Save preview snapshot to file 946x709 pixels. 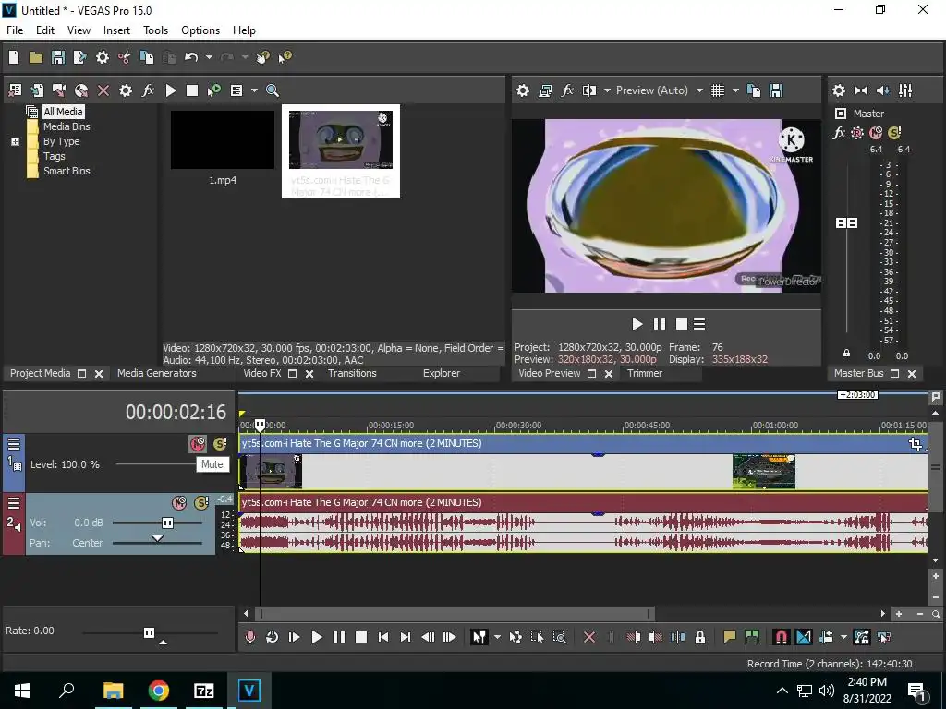click(x=776, y=90)
